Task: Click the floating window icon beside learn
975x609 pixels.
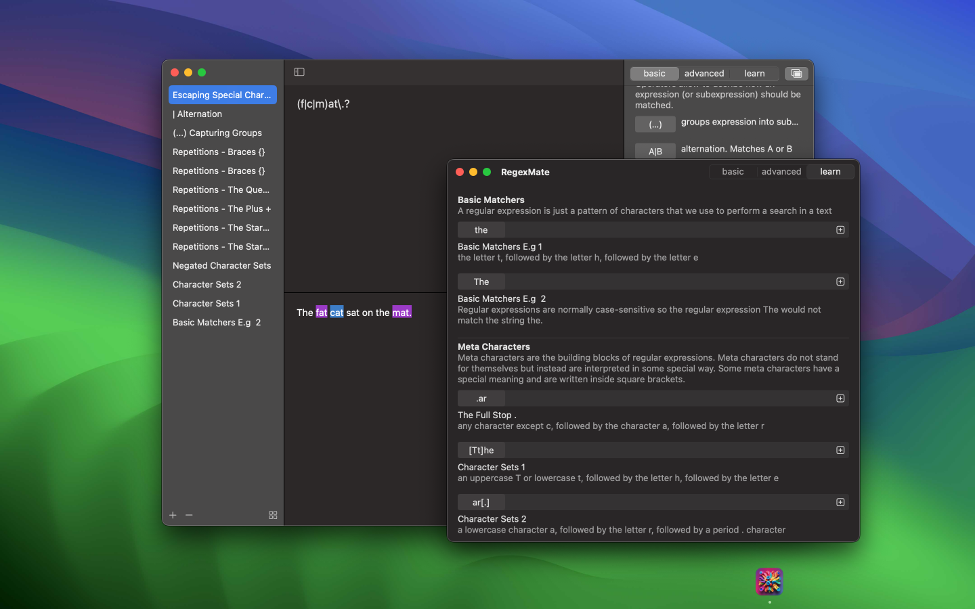Action: point(796,73)
